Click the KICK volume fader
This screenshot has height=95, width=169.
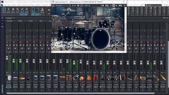click(x=7, y=58)
